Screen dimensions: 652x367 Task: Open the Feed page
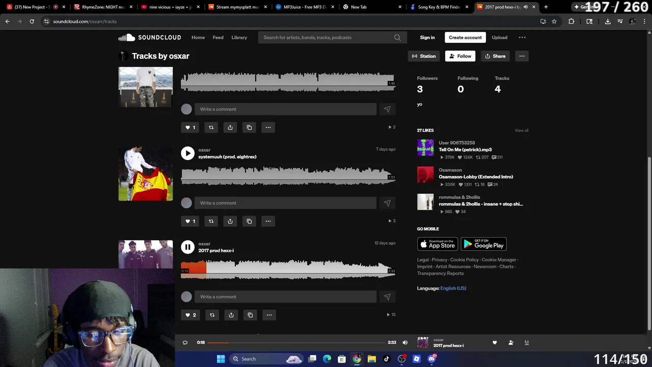click(x=218, y=37)
